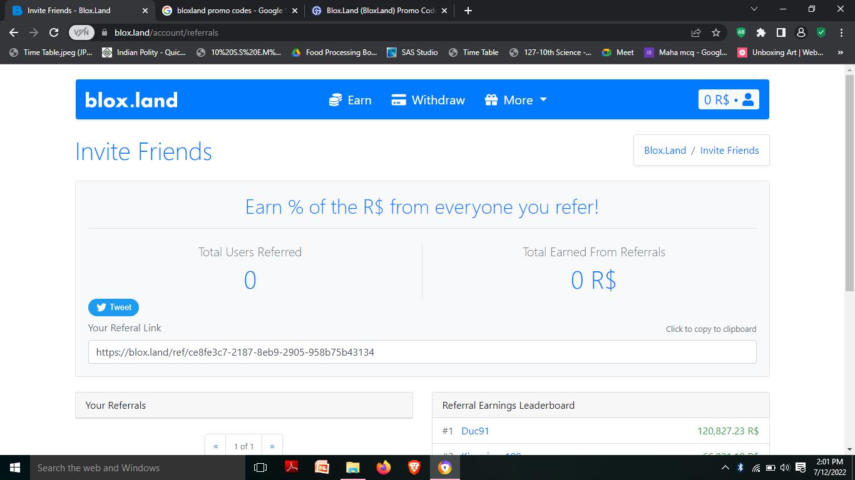Close the Invite Friends tab
Image resolution: width=855 pixels, height=480 pixels.
click(145, 11)
